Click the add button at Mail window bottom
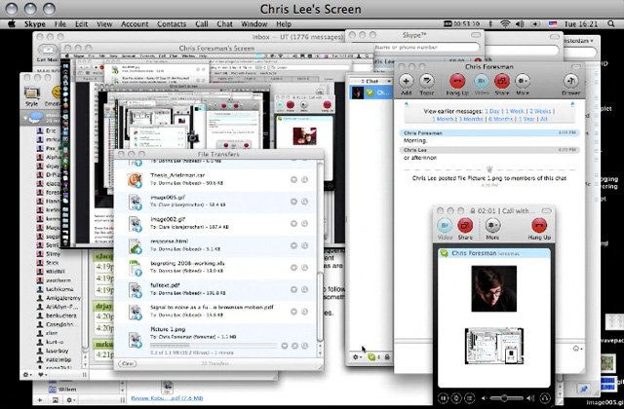624x409 pixels. [x=40, y=400]
